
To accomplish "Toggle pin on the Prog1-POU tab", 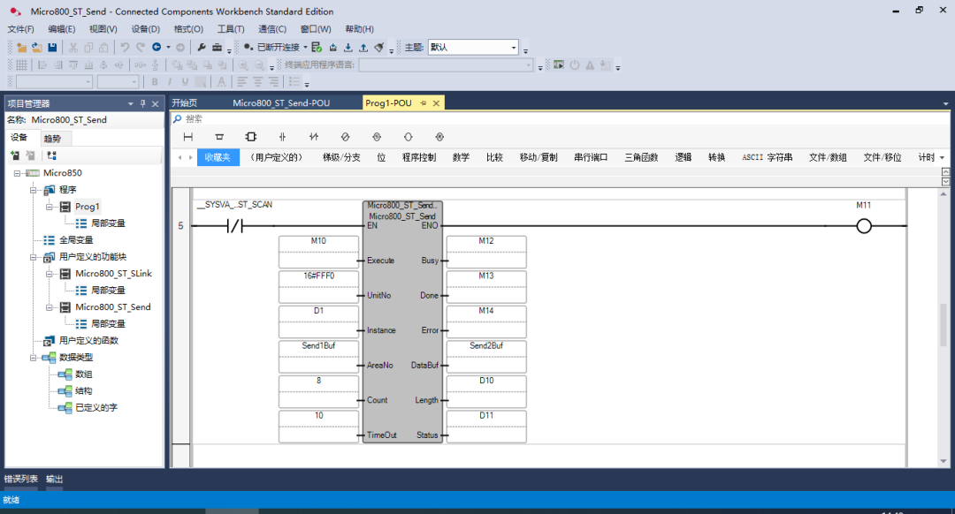I will (423, 103).
